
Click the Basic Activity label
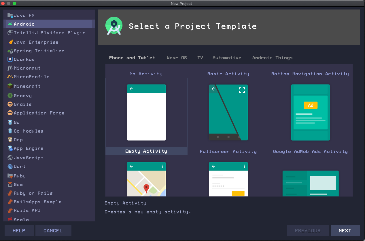click(228, 74)
